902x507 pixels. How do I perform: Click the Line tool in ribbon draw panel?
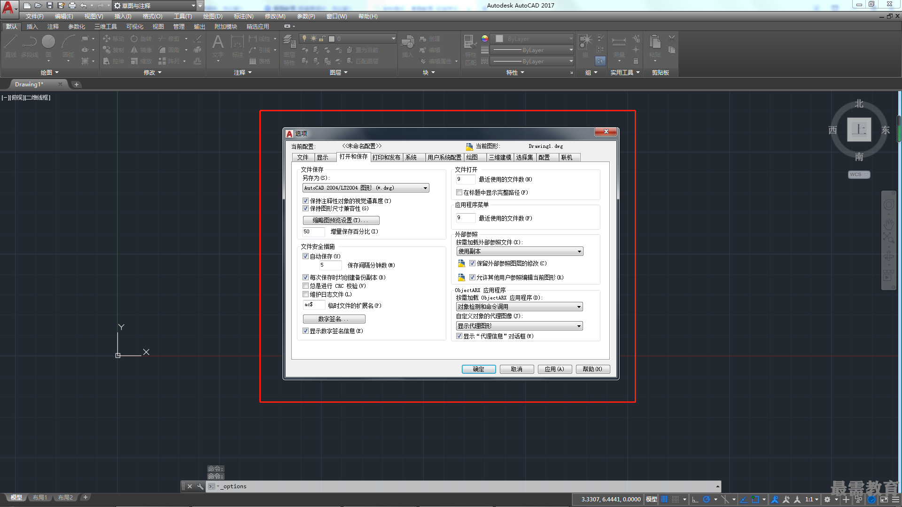coord(11,46)
